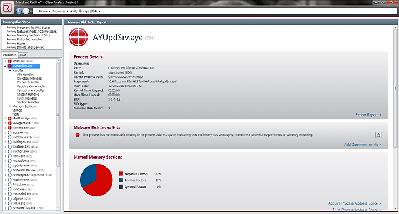Viewport: 399px width, 214px height.
Task: Go to Home in the breadcrumb
Action: tap(43, 11)
